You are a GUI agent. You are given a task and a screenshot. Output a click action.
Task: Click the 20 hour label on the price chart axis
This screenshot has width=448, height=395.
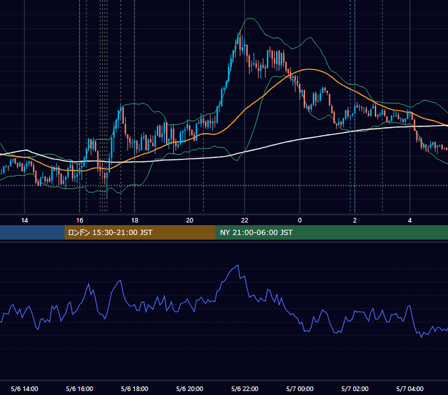click(190, 221)
